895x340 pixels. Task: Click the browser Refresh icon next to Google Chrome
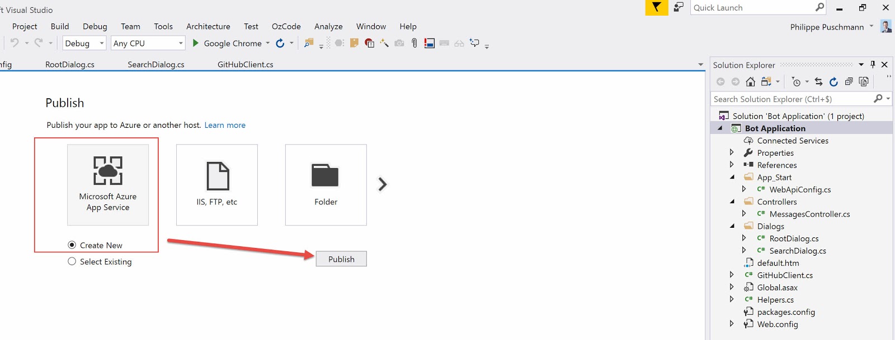pos(280,43)
